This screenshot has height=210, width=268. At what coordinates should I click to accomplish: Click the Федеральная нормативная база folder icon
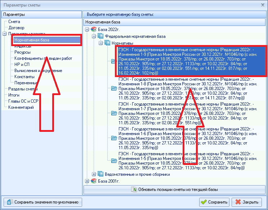(x=100, y=36)
